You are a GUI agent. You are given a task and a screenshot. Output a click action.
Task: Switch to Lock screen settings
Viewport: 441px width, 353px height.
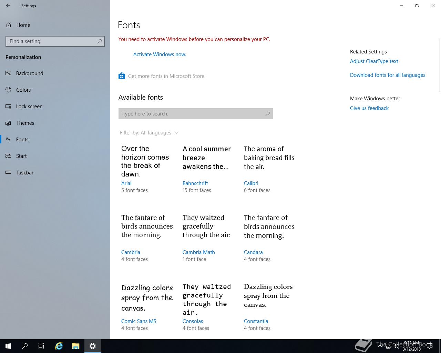(x=55, y=106)
